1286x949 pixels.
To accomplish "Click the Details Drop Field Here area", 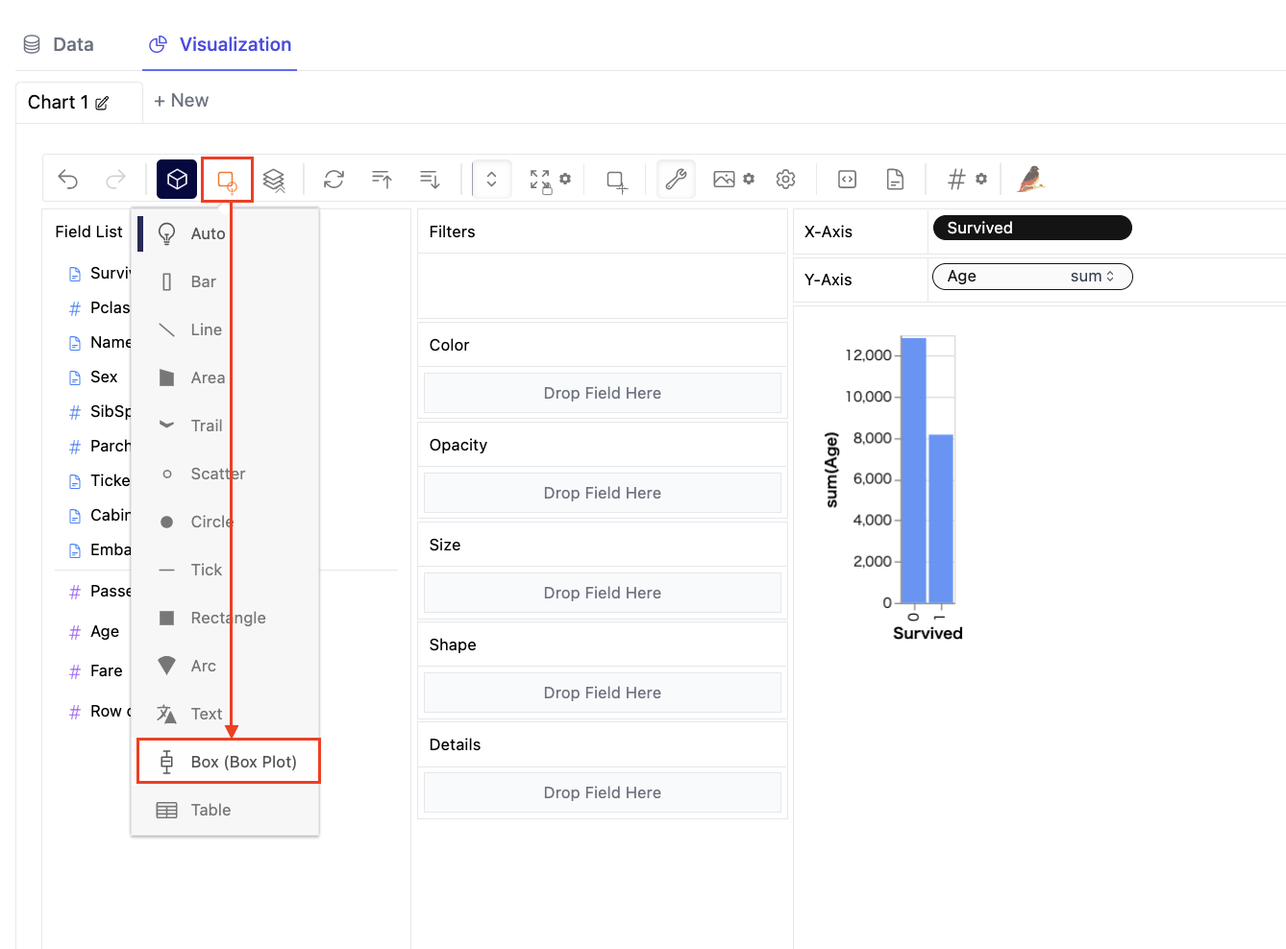I will click(x=603, y=792).
